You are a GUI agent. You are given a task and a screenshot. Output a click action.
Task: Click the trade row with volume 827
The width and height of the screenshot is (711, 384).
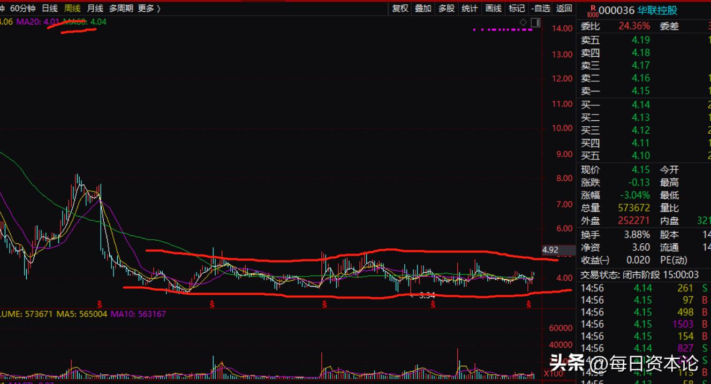pyautogui.click(x=644, y=348)
